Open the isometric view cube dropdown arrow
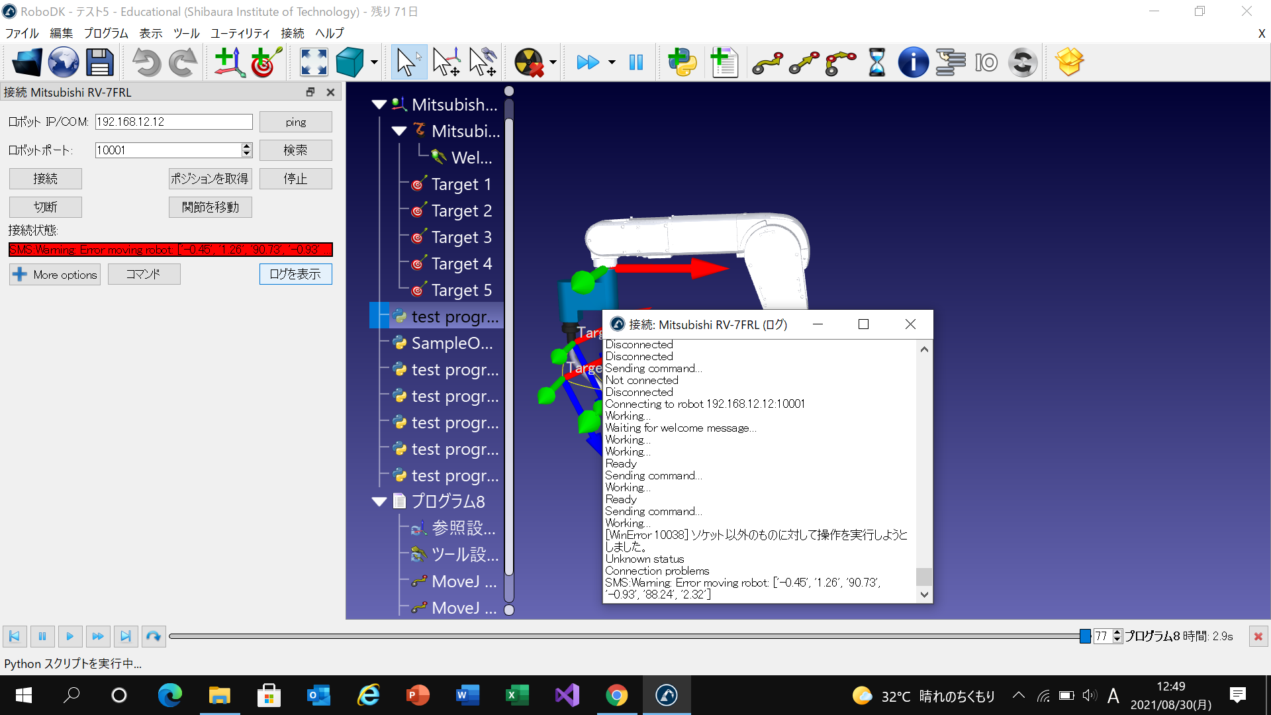The height and width of the screenshot is (715, 1271). (x=374, y=63)
